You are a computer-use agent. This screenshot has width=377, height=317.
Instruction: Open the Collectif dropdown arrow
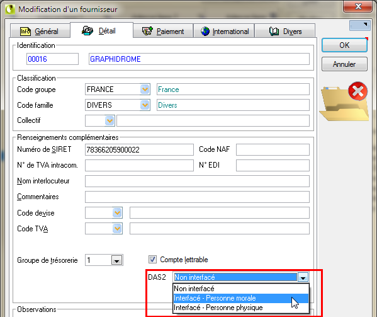click(x=110, y=120)
